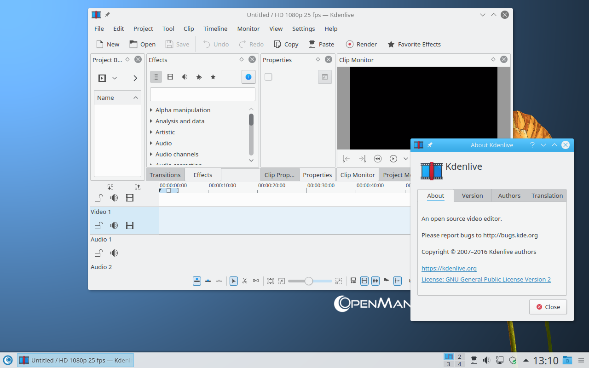Click the flag markers icon in timeline toolbar
The image size is (589, 368).
point(387,281)
